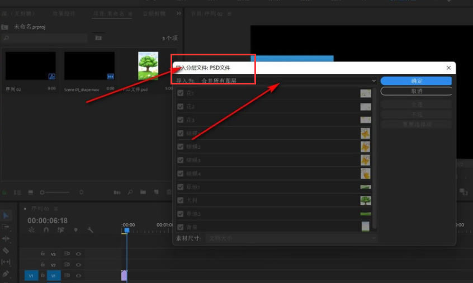Open the 序列 02 timeline panel menu

[56, 209]
